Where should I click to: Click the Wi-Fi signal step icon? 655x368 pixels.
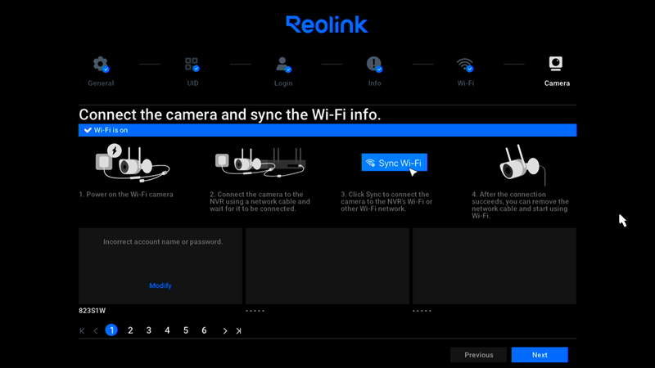465,65
